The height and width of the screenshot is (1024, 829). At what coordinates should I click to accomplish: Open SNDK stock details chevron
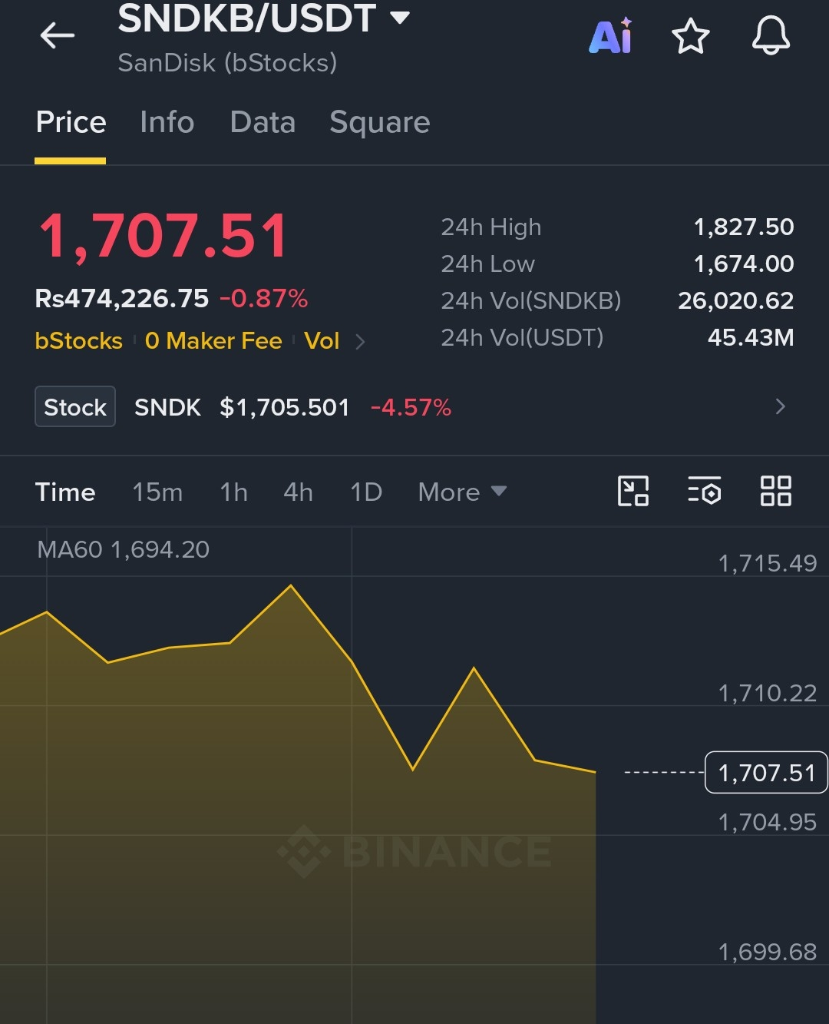(x=781, y=406)
